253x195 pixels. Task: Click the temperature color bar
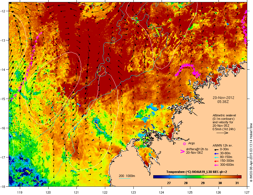[x=197, y=177]
